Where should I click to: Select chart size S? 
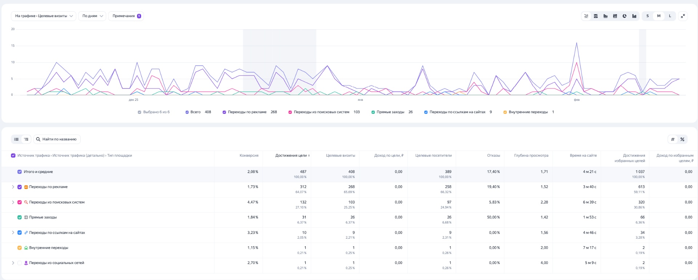pos(647,16)
